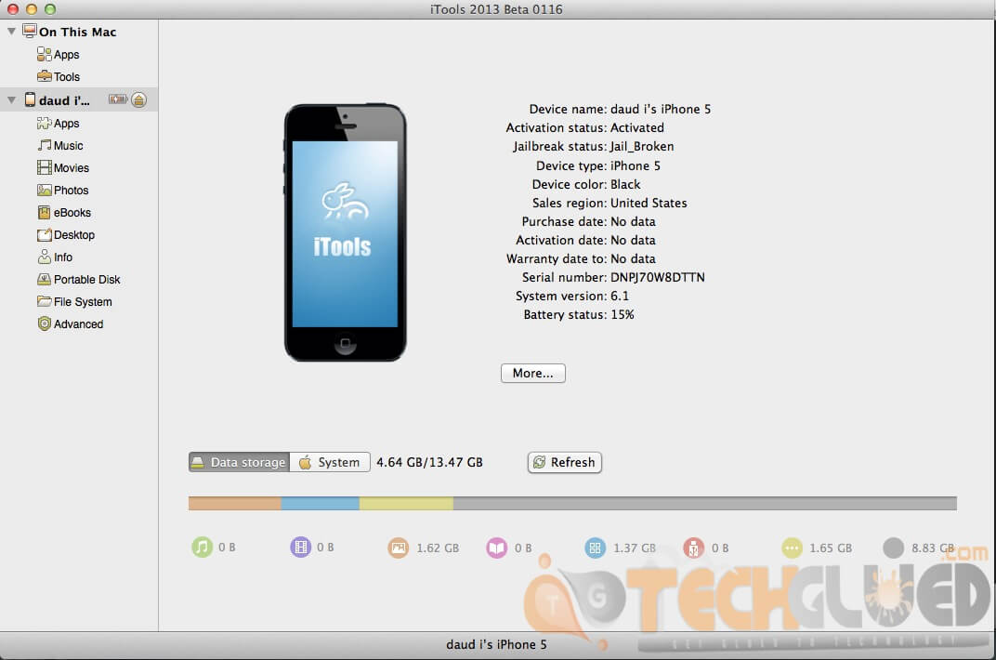Switch to the System storage tab
Viewport: 996px width, 660px height.
click(330, 462)
